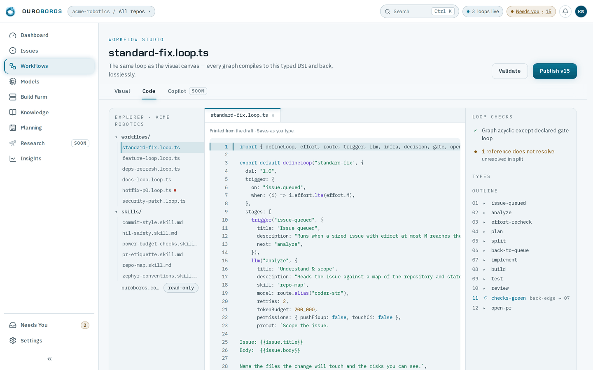The image size is (593, 370).
Task: Close the standard-fix.loop.ts editor tab
Action: [273, 116]
